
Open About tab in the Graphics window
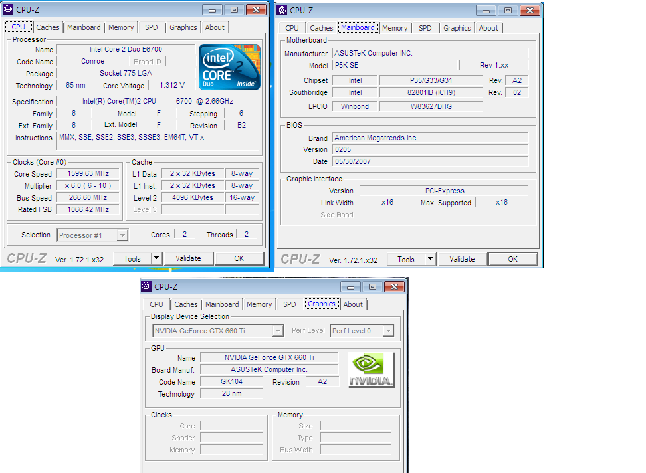(x=353, y=304)
